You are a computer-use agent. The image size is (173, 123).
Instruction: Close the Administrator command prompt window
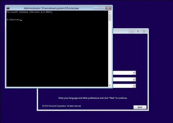(108, 8)
